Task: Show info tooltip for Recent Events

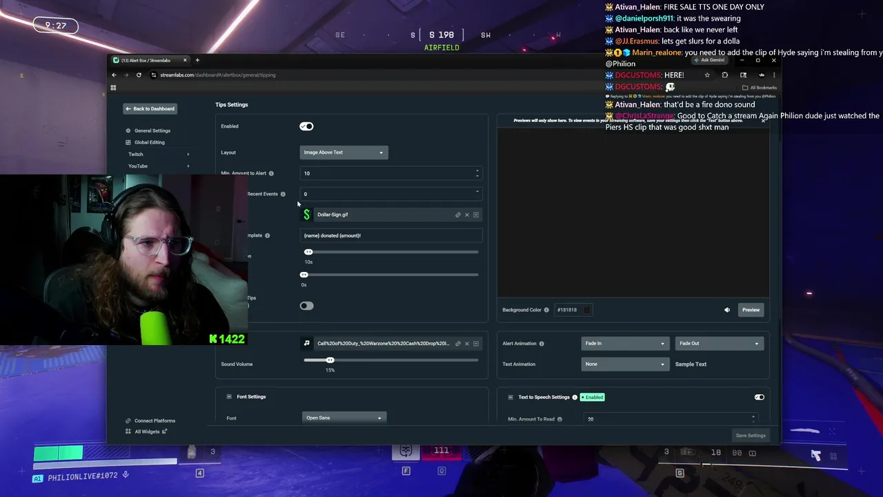Action: pyautogui.click(x=283, y=194)
